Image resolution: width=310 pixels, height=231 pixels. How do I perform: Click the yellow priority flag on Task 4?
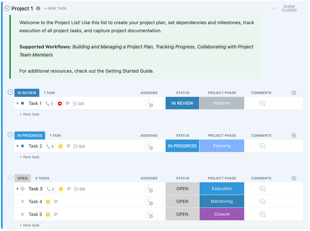point(48,201)
